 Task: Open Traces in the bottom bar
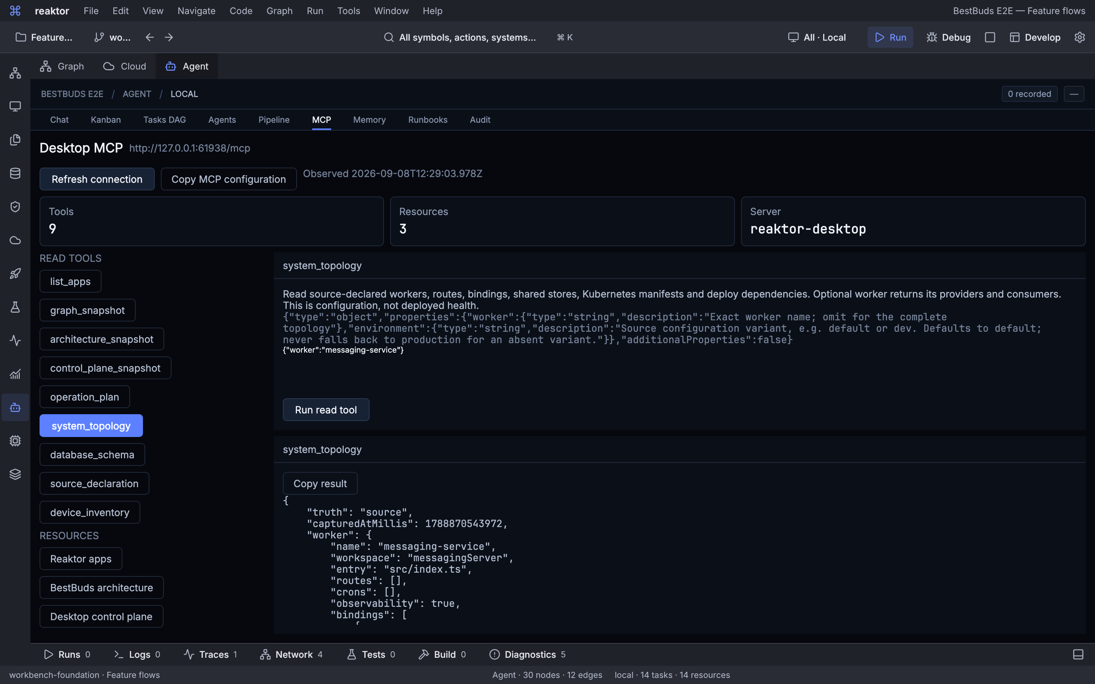pyautogui.click(x=210, y=655)
